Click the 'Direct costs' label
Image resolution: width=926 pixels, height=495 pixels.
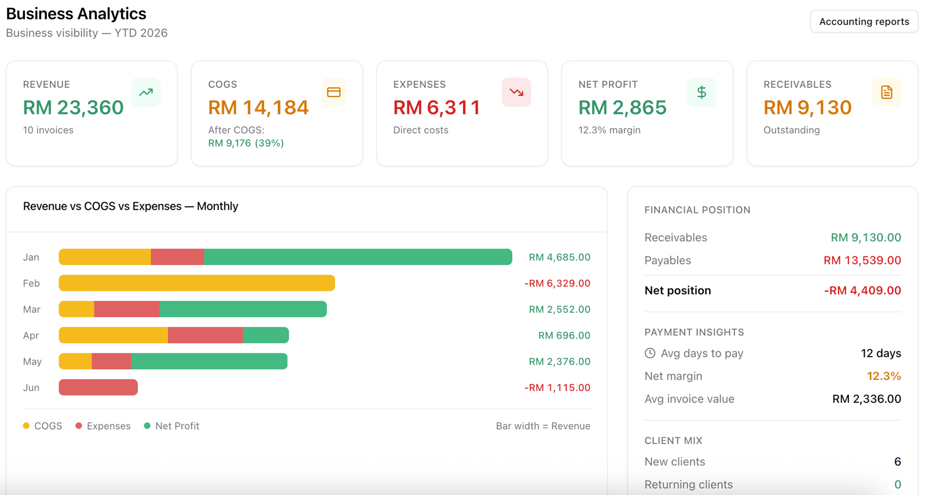click(x=421, y=130)
